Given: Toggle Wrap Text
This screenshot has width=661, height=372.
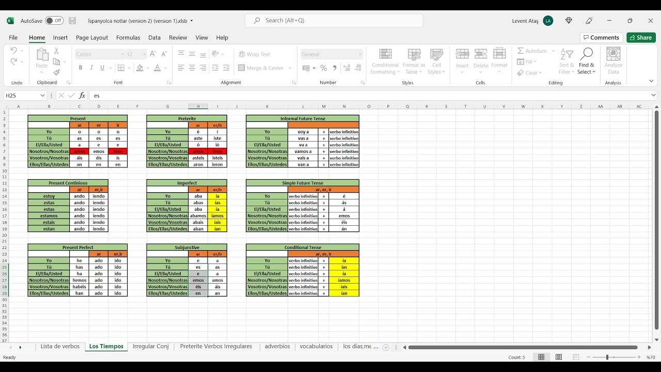Looking at the screenshot, I should [x=255, y=54].
